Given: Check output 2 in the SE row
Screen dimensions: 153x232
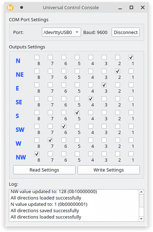Looking at the screenshot, I should [118, 99].
